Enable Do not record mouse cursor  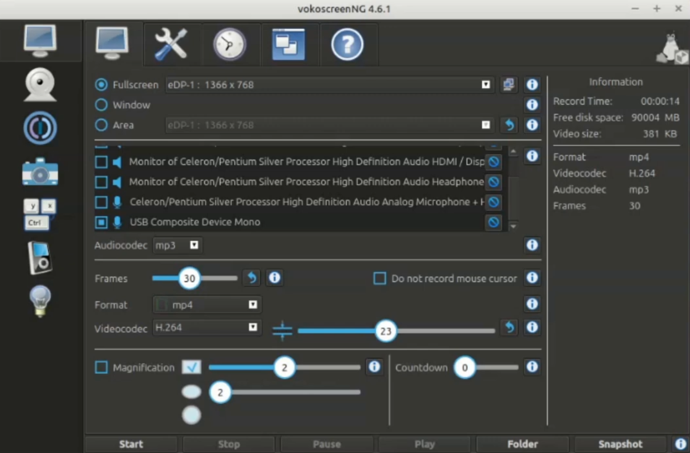pos(379,278)
